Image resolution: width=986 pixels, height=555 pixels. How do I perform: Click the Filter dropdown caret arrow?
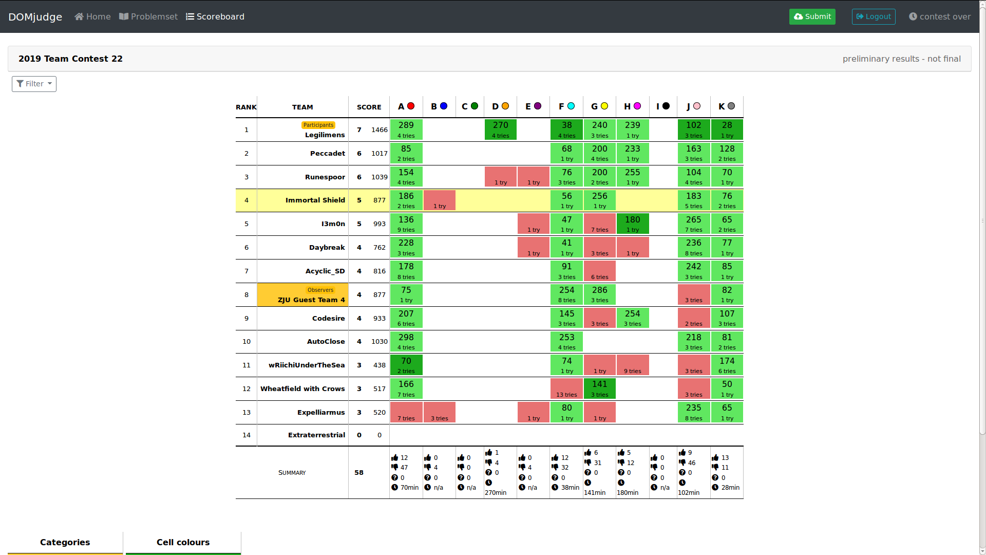click(x=50, y=84)
